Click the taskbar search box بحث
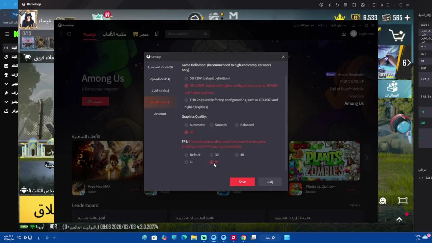 click(x=270, y=238)
